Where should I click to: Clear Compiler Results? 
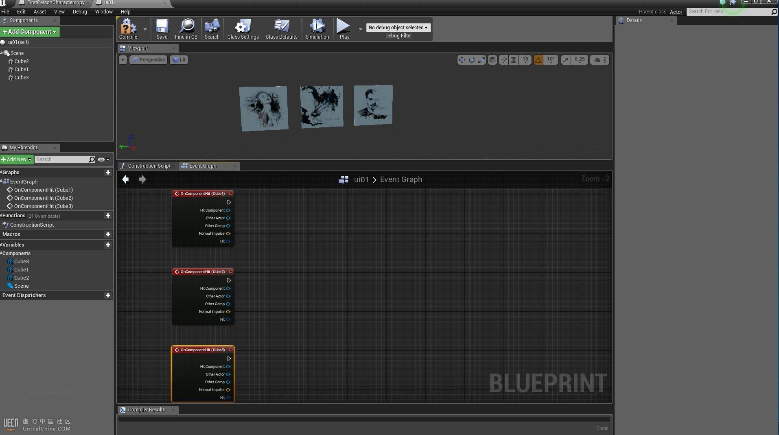click(x=602, y=428)
